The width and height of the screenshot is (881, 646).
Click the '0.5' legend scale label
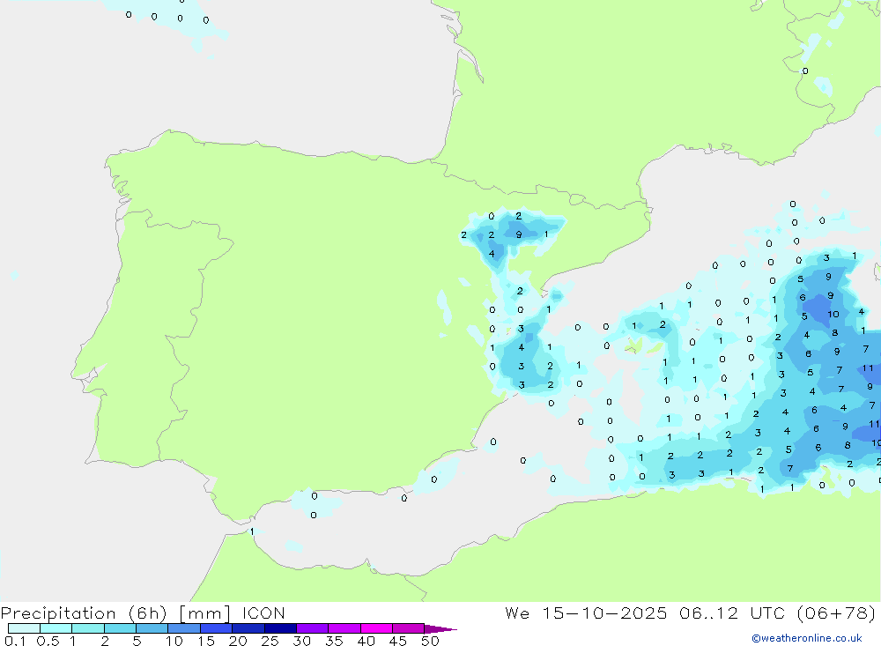48,641
